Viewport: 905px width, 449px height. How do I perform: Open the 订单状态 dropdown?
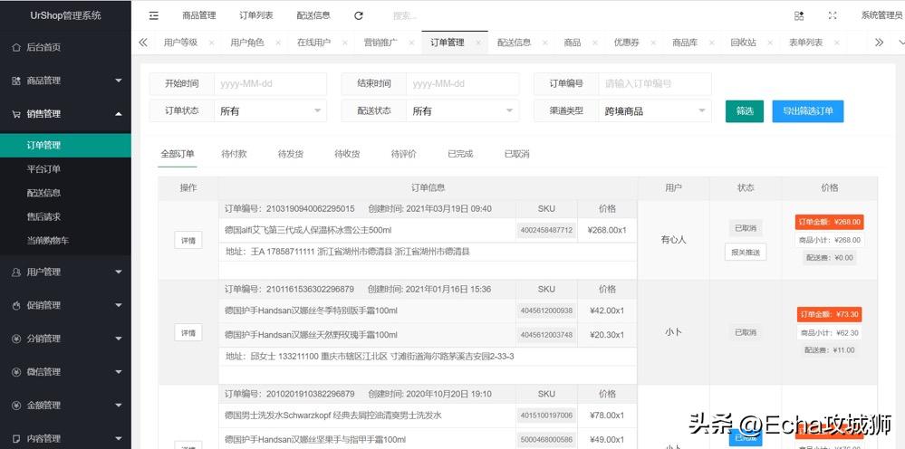pos(270,110)
